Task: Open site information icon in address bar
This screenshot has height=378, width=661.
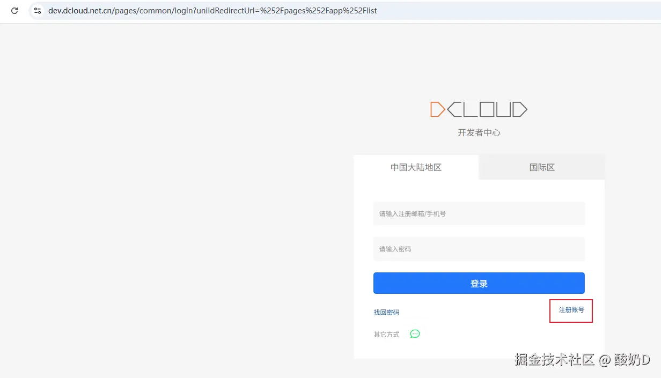Action: click(x=38, y=11)
